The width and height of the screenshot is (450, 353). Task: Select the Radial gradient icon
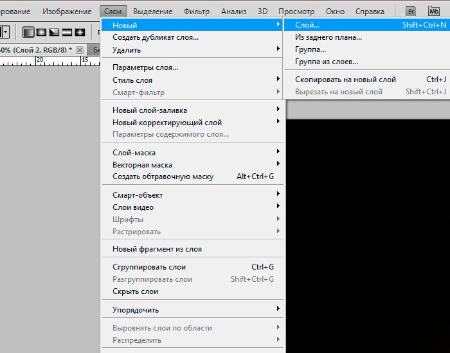click(x=41, y=32)
